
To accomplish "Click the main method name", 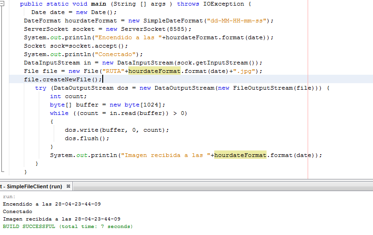I will 99,4.
